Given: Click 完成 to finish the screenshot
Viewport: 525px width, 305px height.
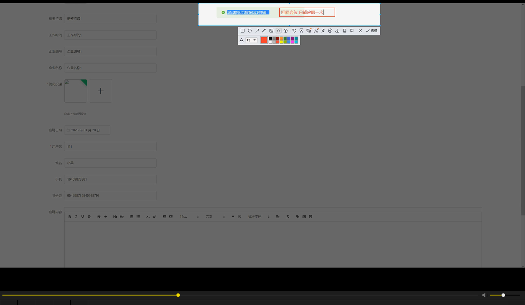Looking at the screenshot, I should click(x=372, y=31).
